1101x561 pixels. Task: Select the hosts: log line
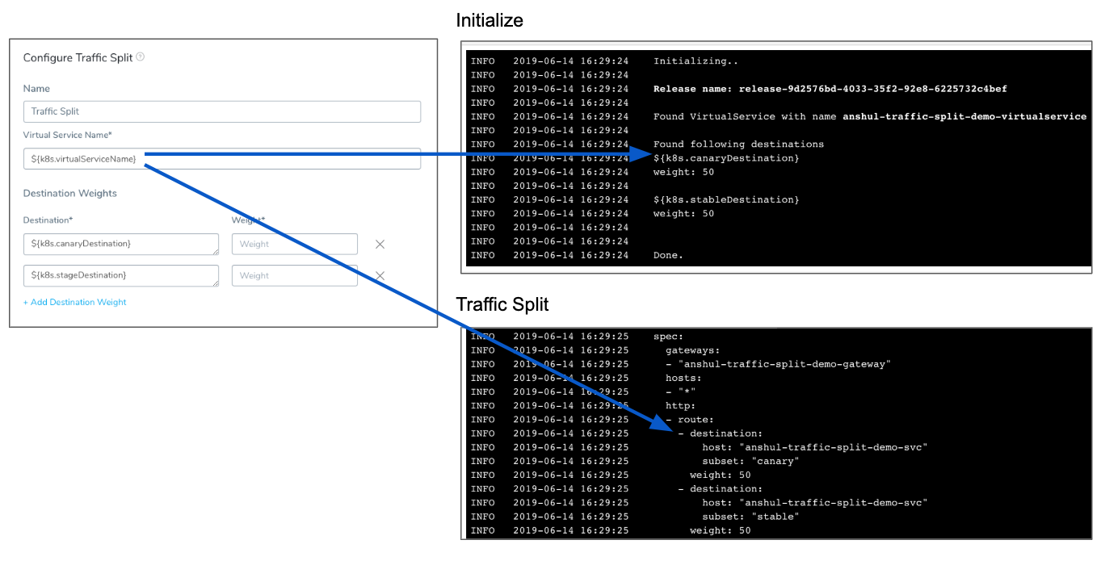(683, 378)
